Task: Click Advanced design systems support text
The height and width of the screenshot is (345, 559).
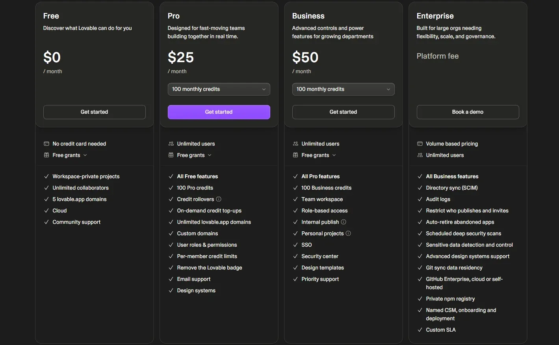Action: [x=468, y=256]
